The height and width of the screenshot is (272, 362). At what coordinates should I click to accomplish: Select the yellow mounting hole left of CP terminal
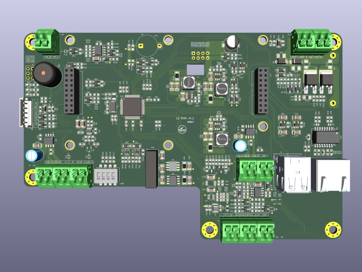(x=210, y=230)
